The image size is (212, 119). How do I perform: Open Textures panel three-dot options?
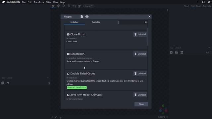pos(49,83)
